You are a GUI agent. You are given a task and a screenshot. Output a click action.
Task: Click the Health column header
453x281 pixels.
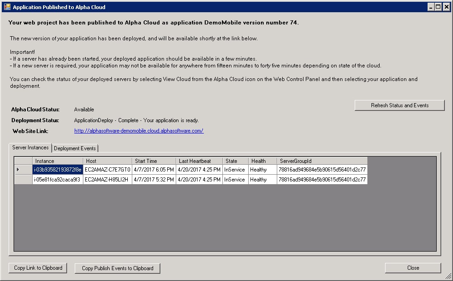(263, 161)
